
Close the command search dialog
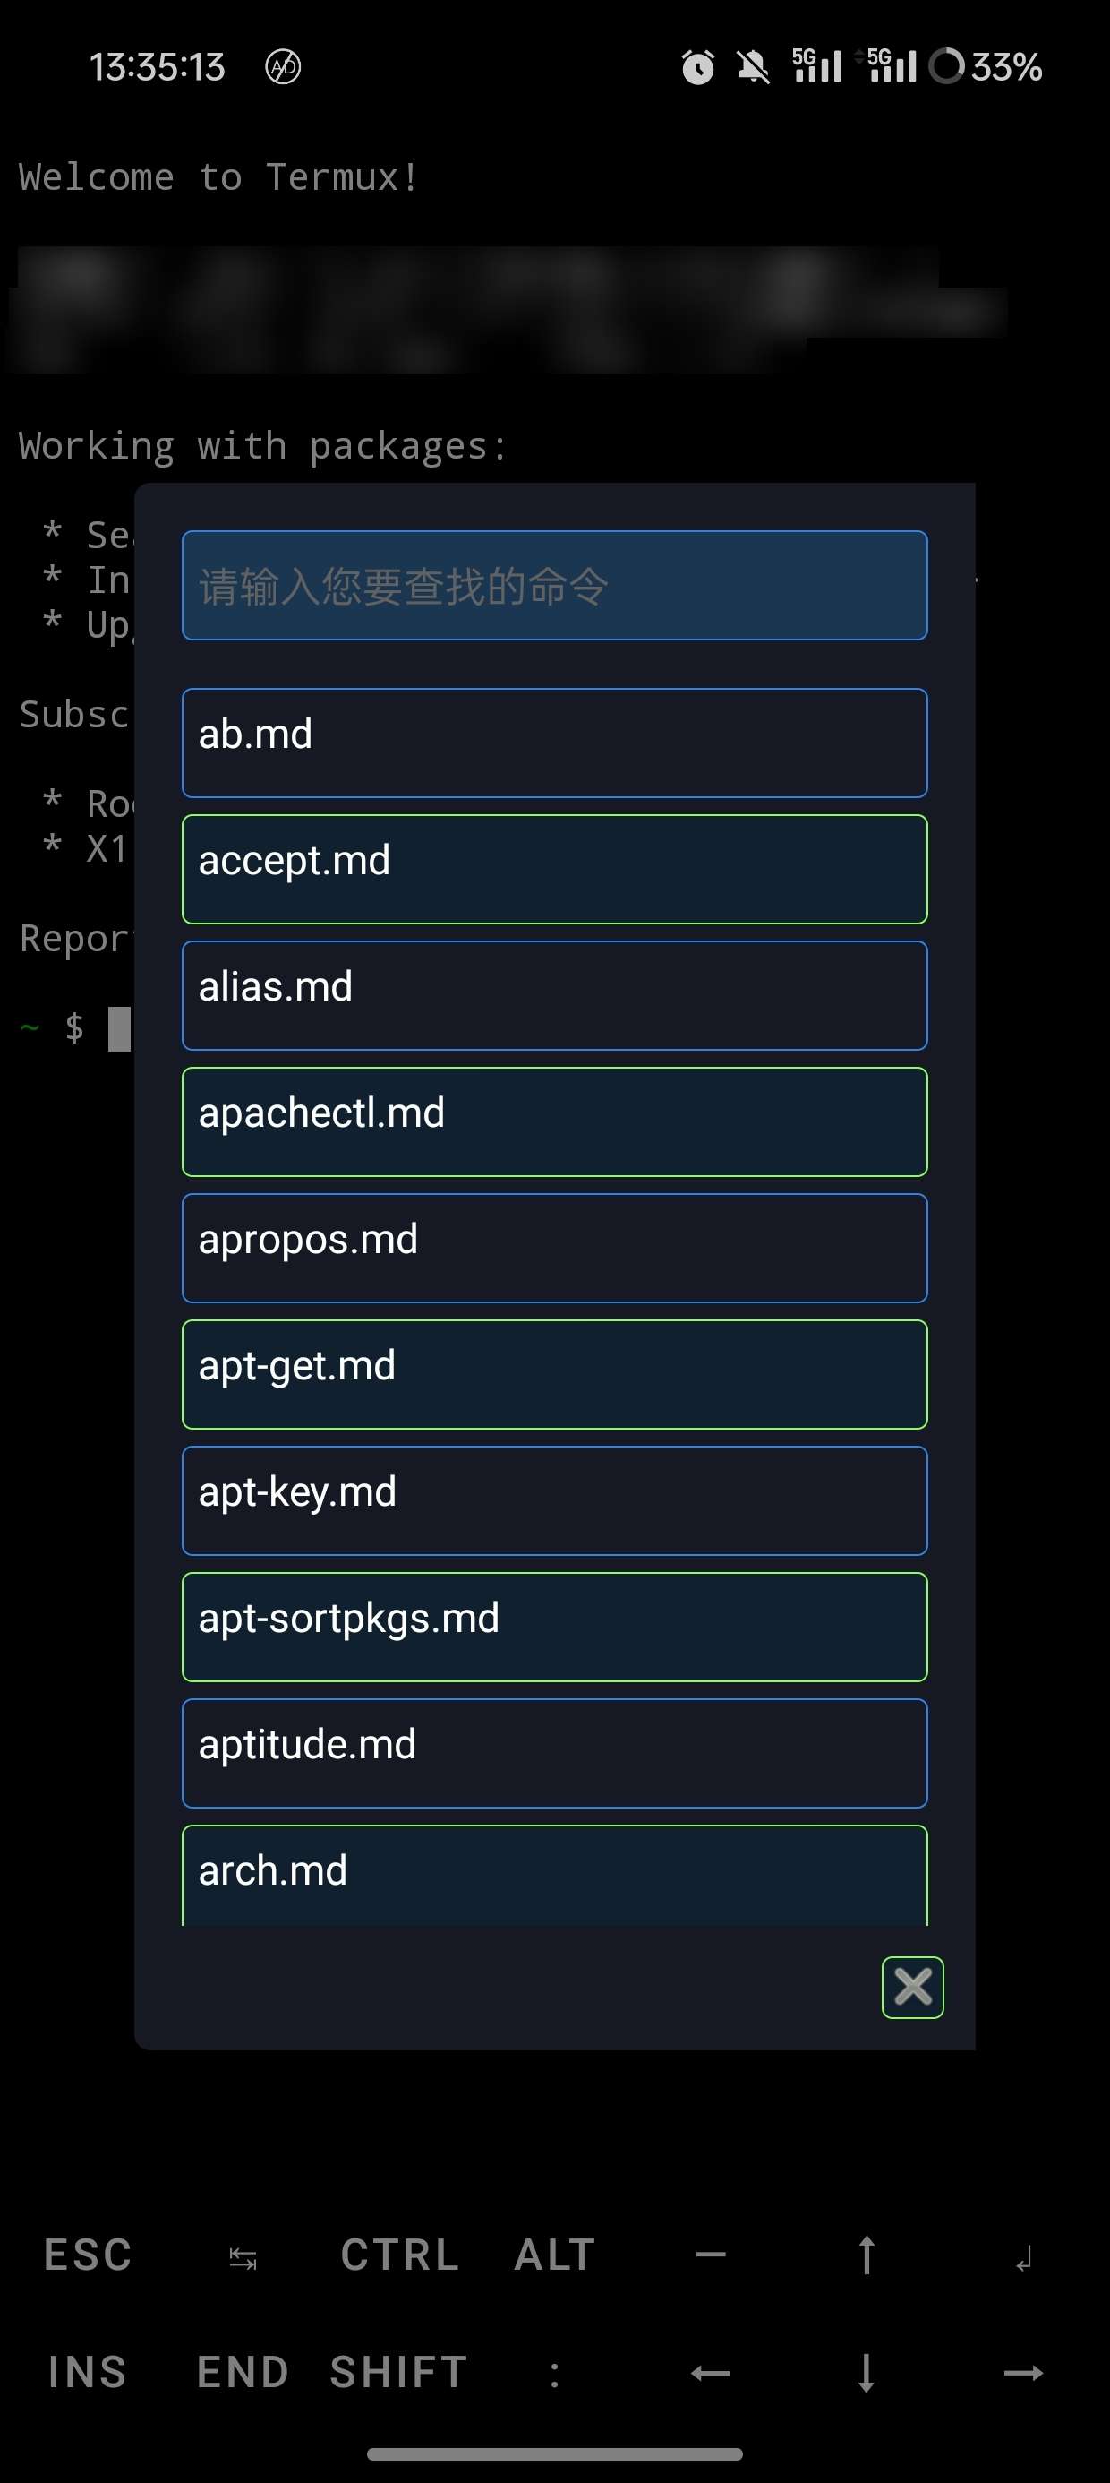tap(912, 1987)
